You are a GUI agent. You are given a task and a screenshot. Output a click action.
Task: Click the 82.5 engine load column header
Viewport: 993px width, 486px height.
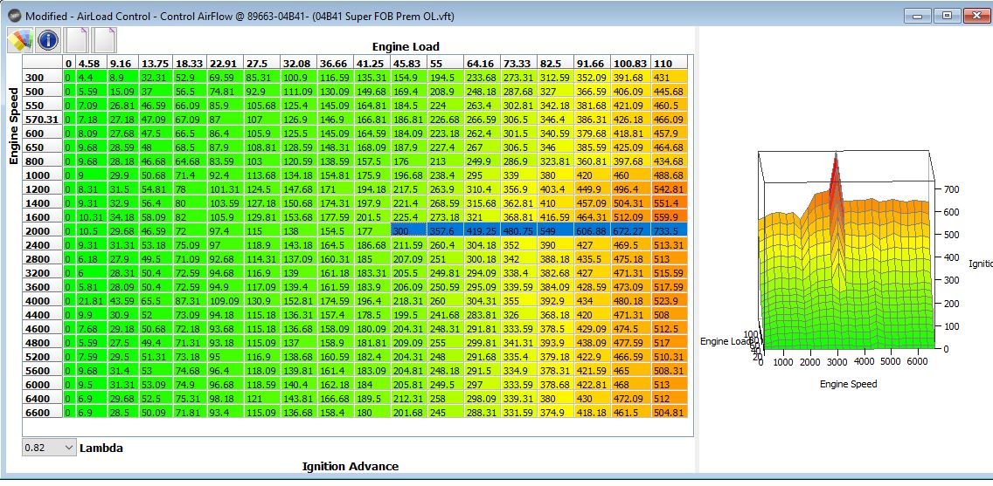coord(555,63)
